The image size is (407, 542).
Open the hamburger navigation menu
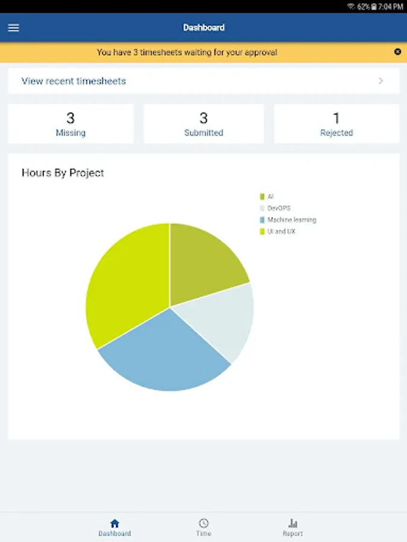coord(13,28)
